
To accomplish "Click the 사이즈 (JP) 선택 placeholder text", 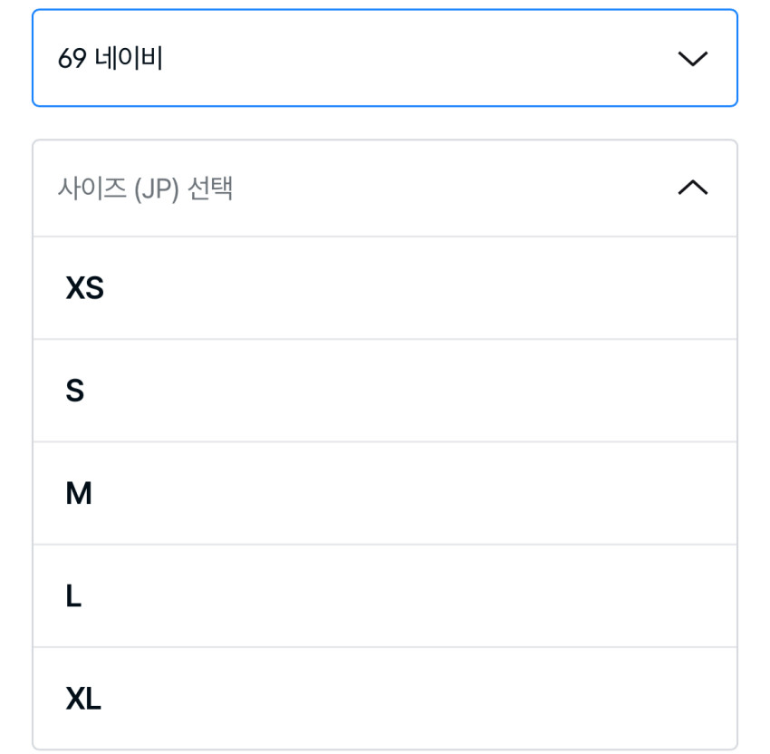I will 145,188.
